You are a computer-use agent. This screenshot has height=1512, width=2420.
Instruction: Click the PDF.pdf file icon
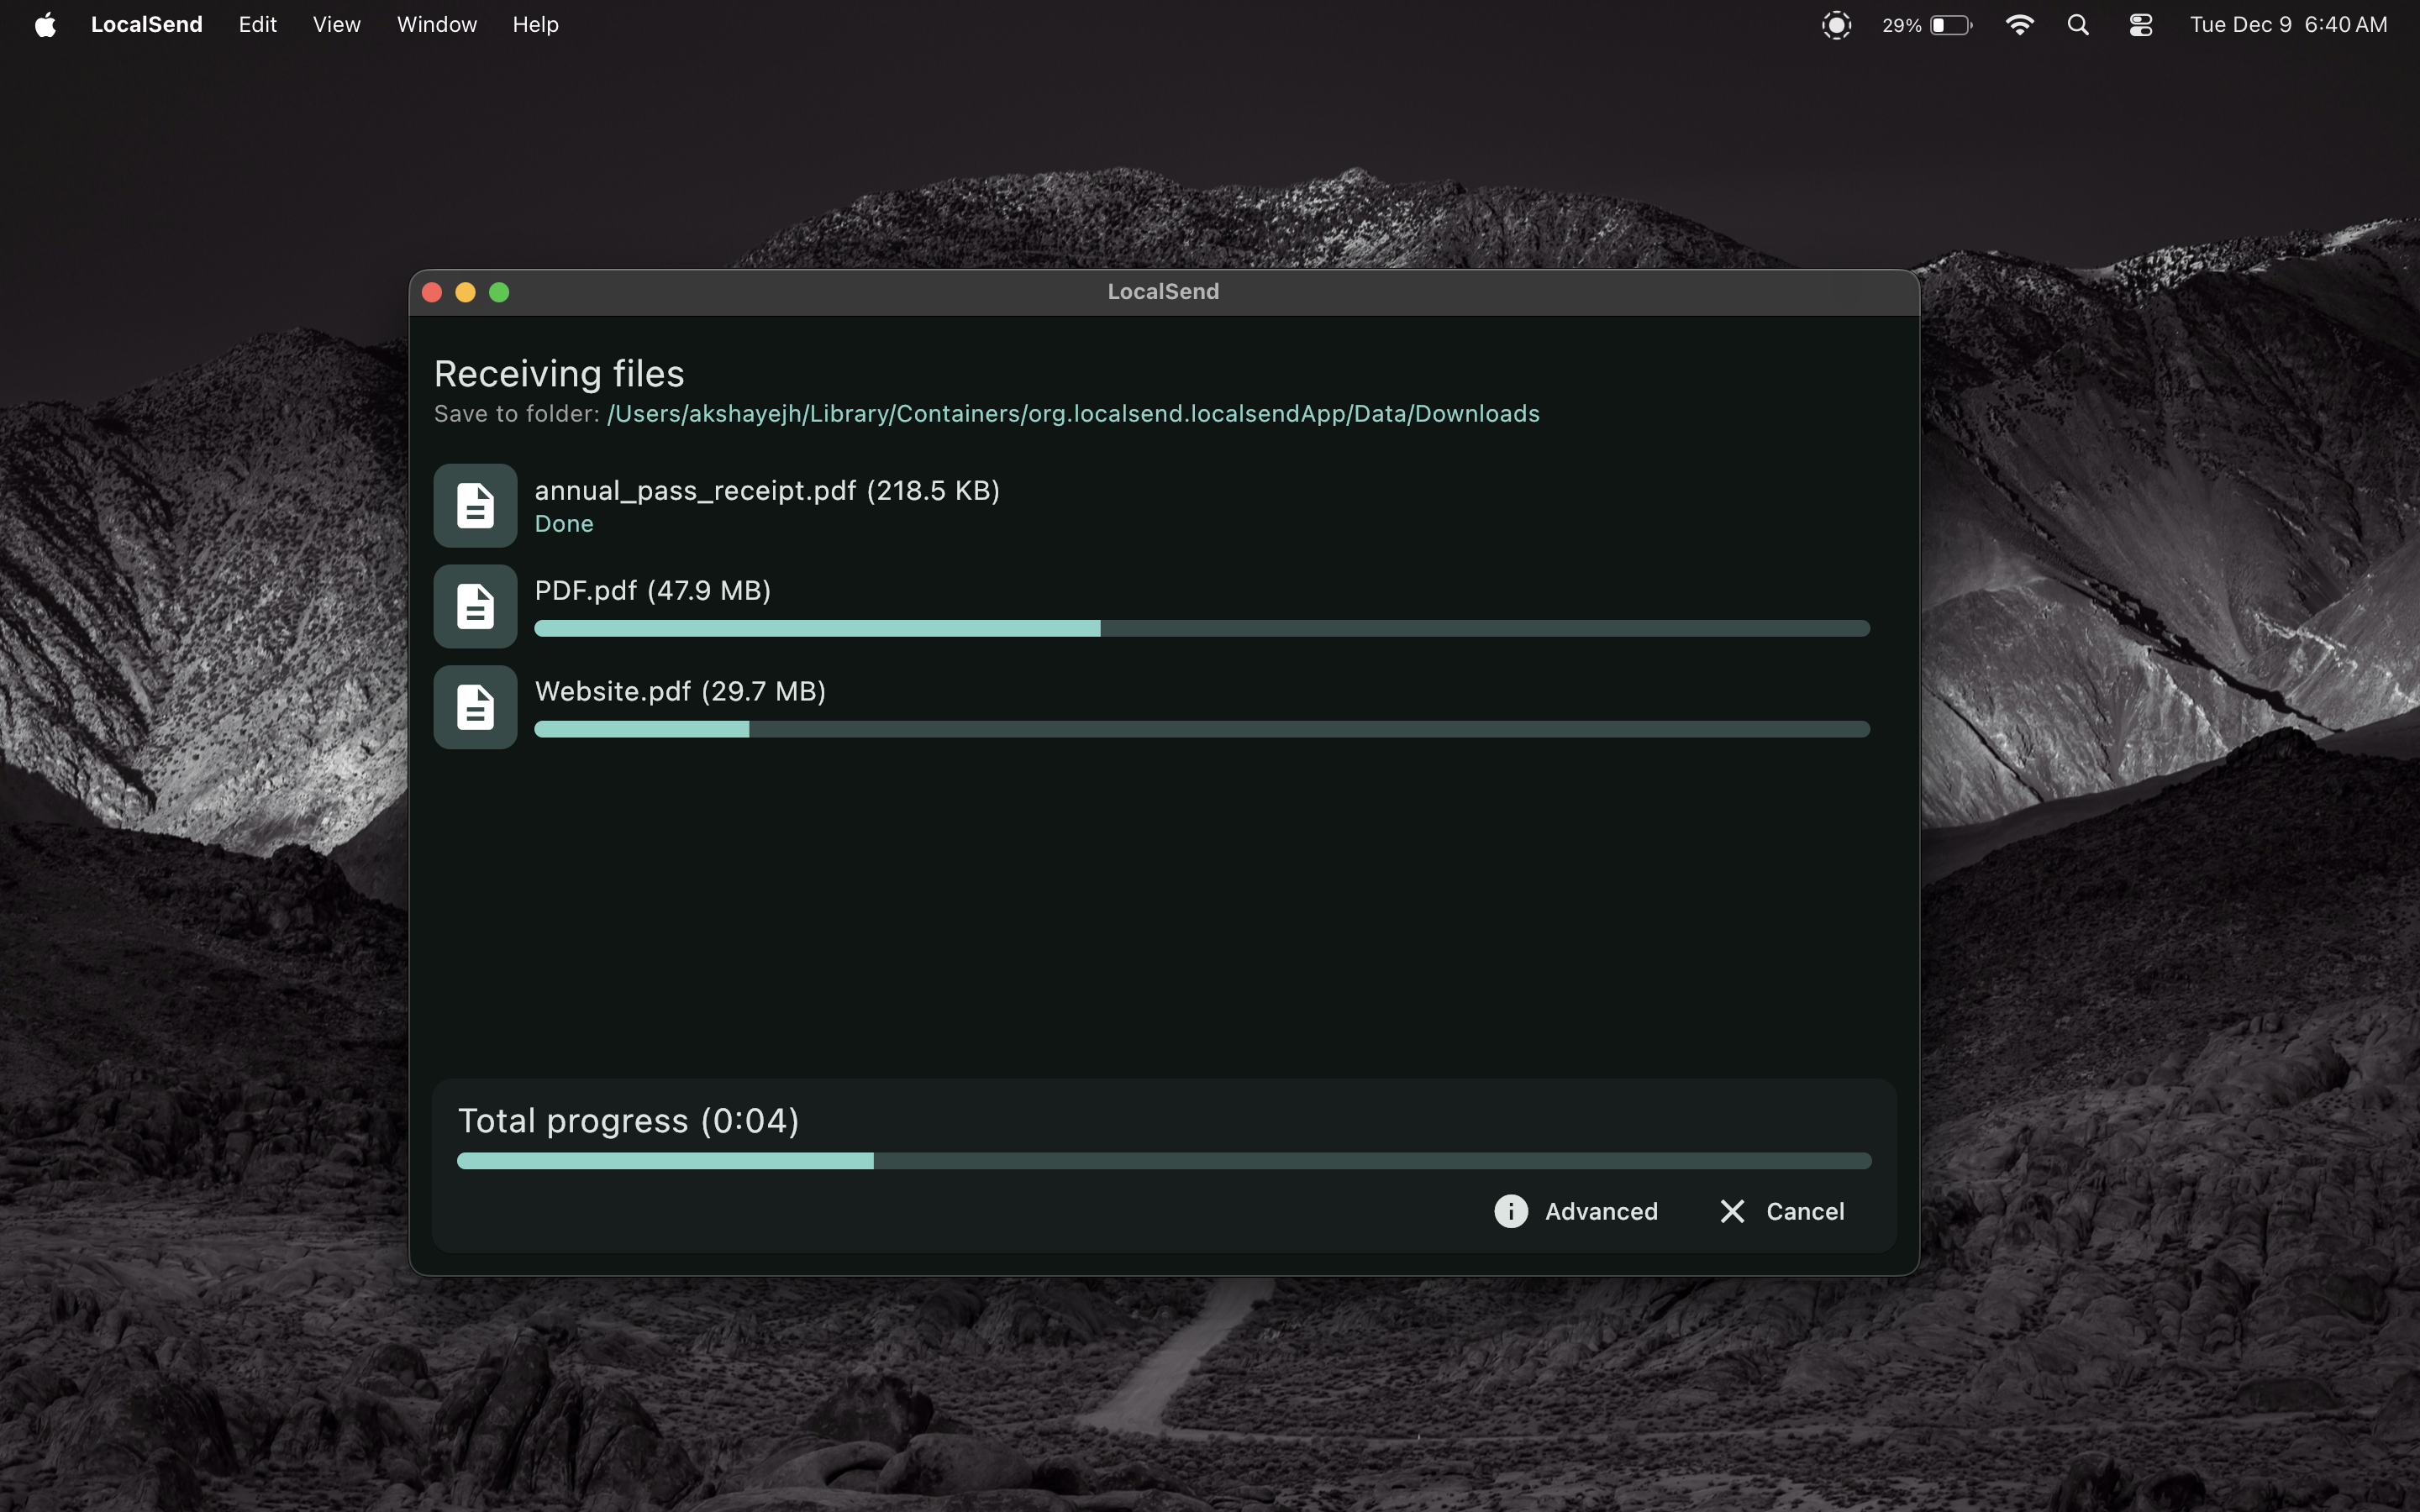pyautogui.click(x=475, y=606)
